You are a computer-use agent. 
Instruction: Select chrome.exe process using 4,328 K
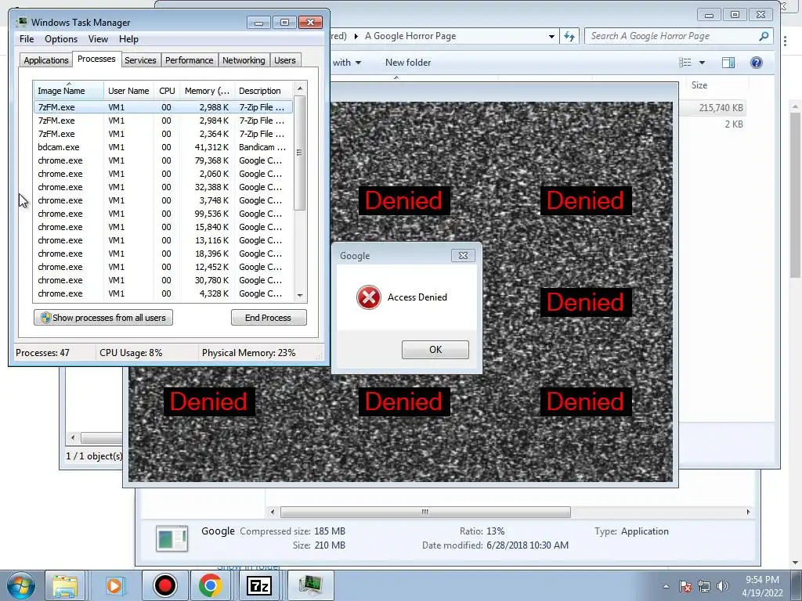(x=163, y=293)
